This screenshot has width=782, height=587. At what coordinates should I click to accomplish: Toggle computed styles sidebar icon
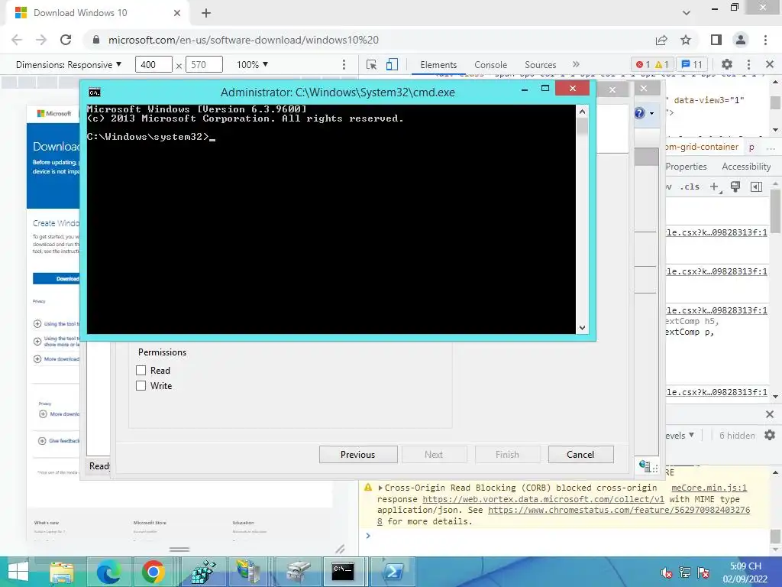click(x=757, y=186)
